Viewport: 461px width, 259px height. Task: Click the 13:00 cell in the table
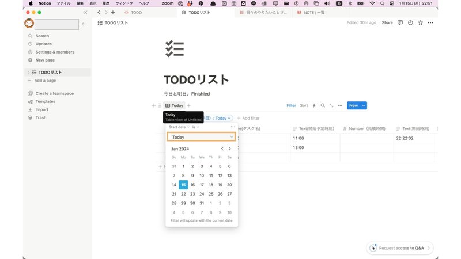(x=315, y=148)
